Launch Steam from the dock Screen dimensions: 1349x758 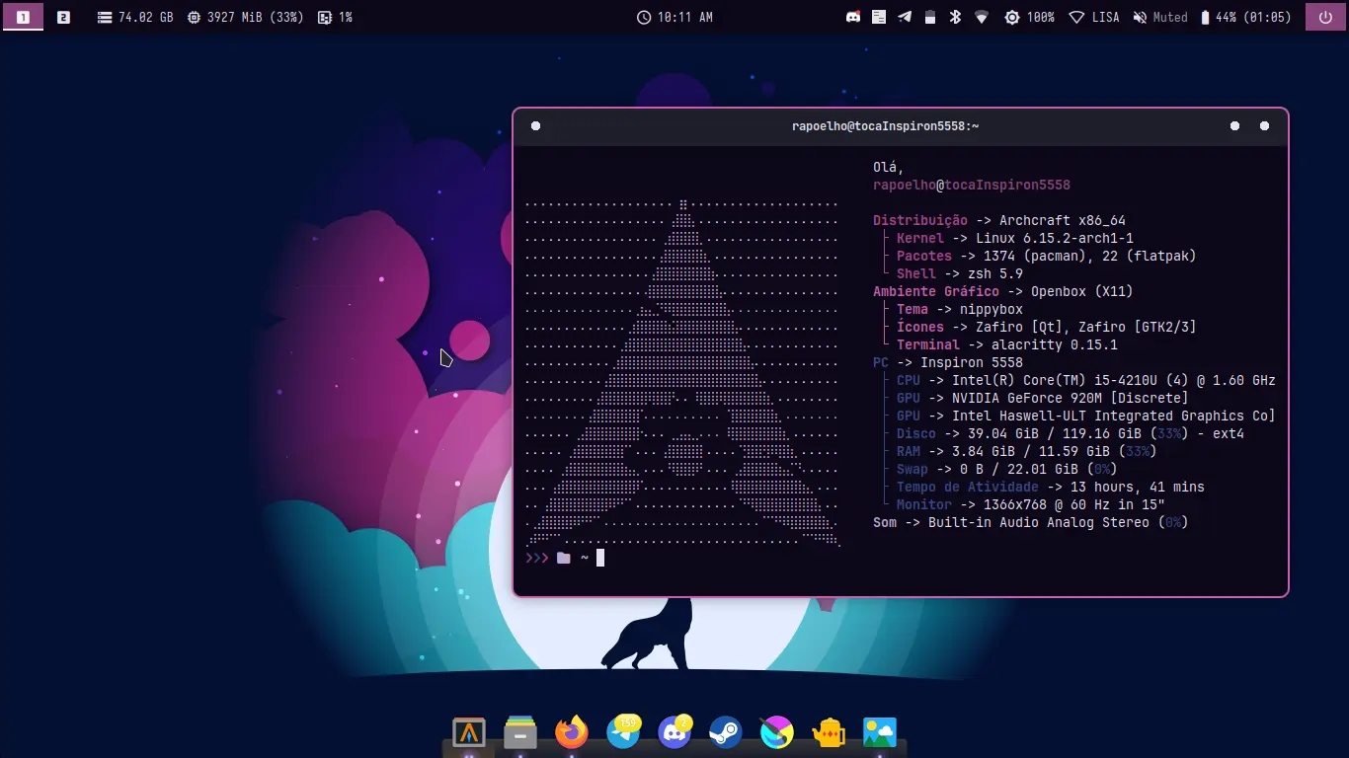[x=726, y=732]
